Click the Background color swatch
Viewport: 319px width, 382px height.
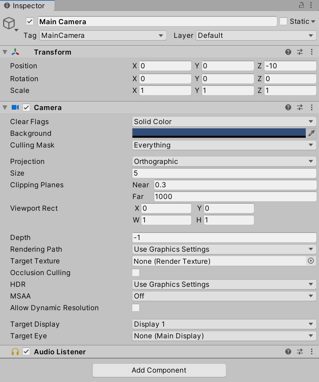point(219,133)
